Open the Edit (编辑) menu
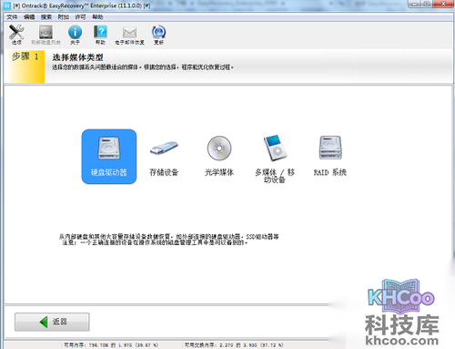This screenshot has height=349, width=455. click(x=29, y=17)
